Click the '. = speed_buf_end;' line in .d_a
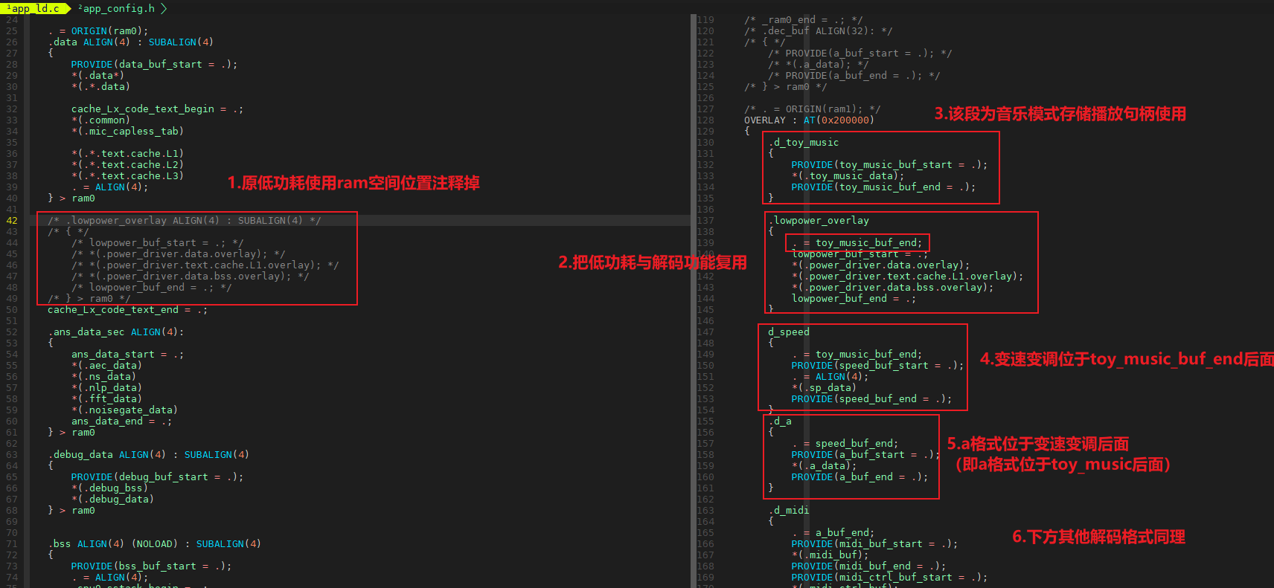The height and width of the screenshot is (588, 1274). point(845,443)
